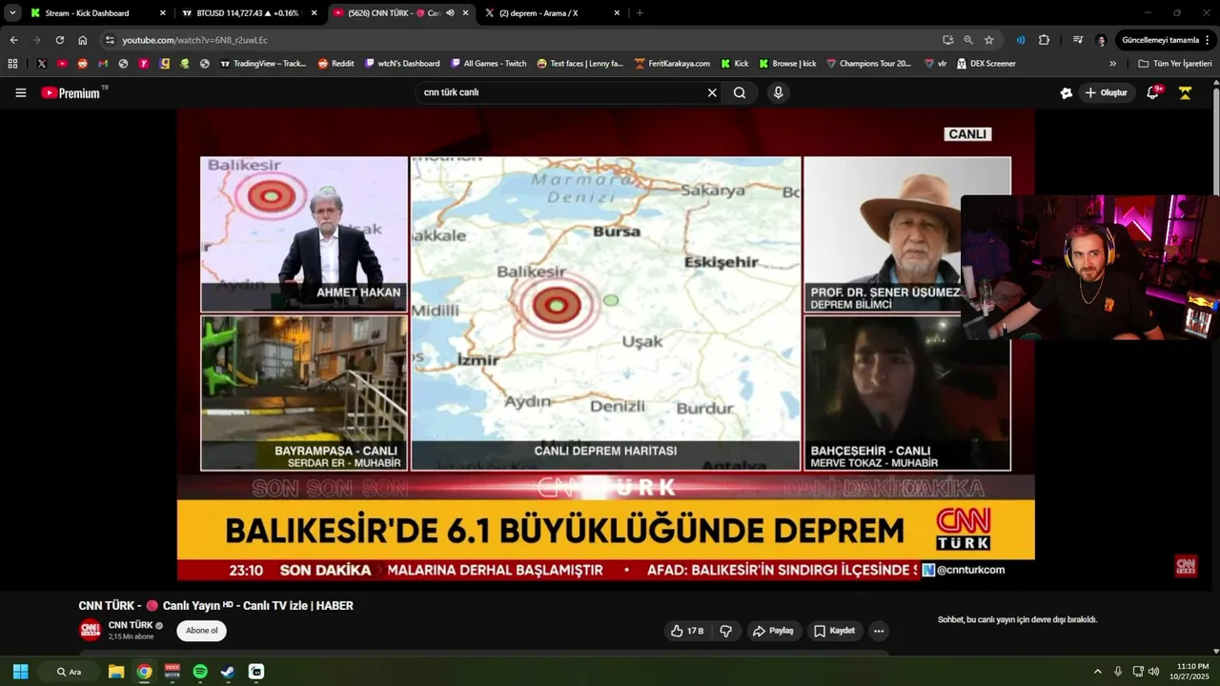Viewport: 1220px width, 686px height.
Task: Open File Explorer from taskbar
Action: tap(116, 672)
